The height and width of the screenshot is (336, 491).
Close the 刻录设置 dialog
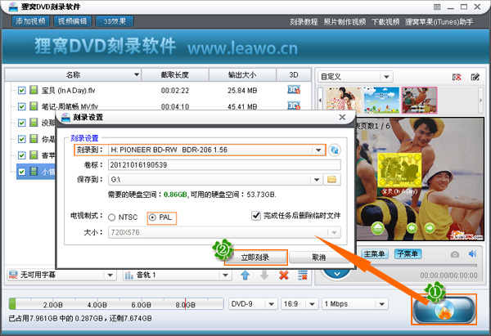pos(342,118)
